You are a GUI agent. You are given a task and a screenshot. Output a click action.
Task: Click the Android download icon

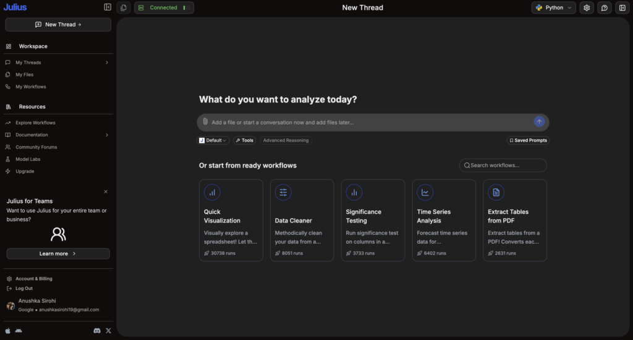click(x=19, y=331)
